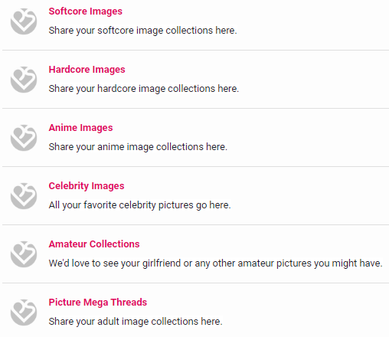This screenshot has height=337, width=389.
Task: Click the status icon for Celebrity Images
Action: (24, 196)
